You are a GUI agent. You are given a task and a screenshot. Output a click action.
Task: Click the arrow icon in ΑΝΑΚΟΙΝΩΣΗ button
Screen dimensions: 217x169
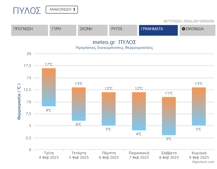(x=74, y=9)
